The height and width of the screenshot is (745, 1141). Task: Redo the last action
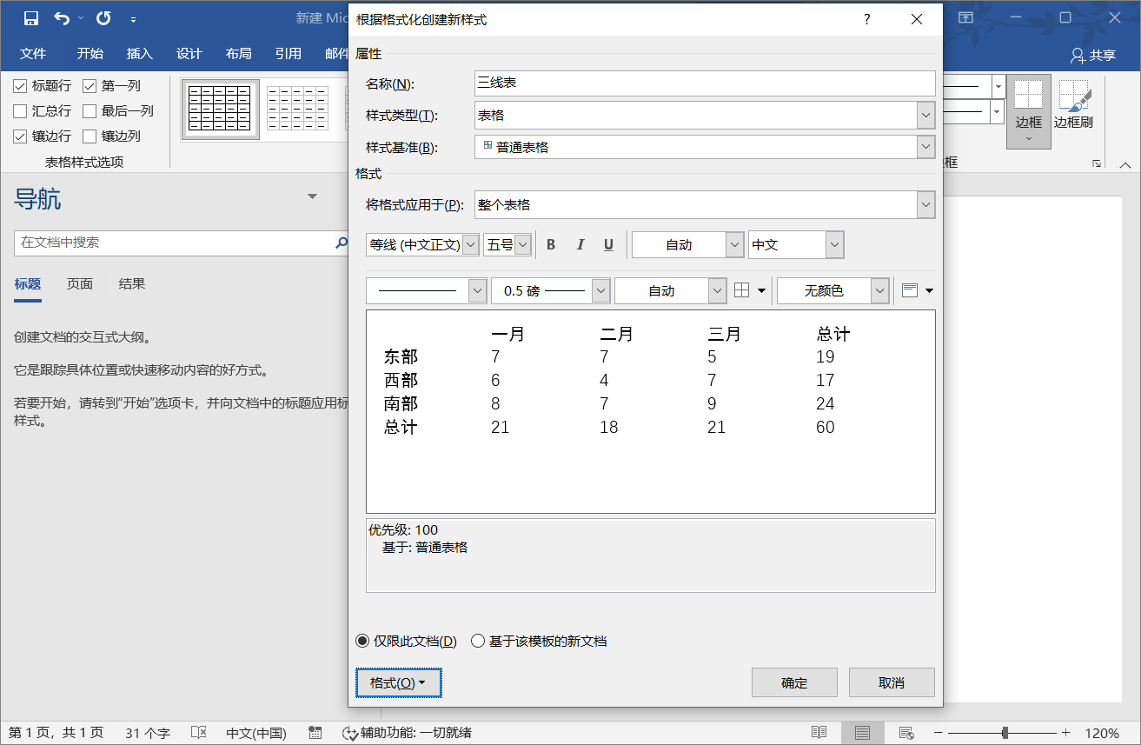point(103,17)
